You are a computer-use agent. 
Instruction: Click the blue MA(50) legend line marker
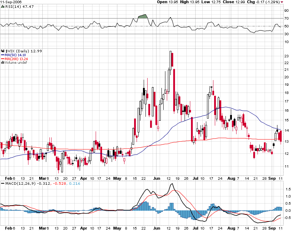click(2, 55)
